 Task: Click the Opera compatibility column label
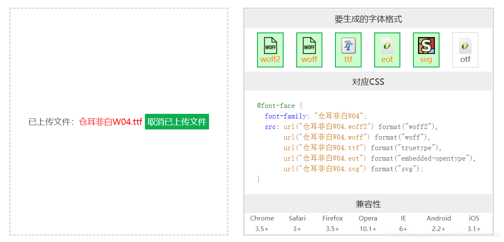coord(368,218)
